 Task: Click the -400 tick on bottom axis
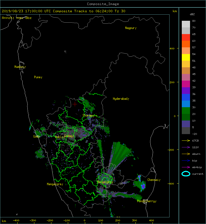16,221
